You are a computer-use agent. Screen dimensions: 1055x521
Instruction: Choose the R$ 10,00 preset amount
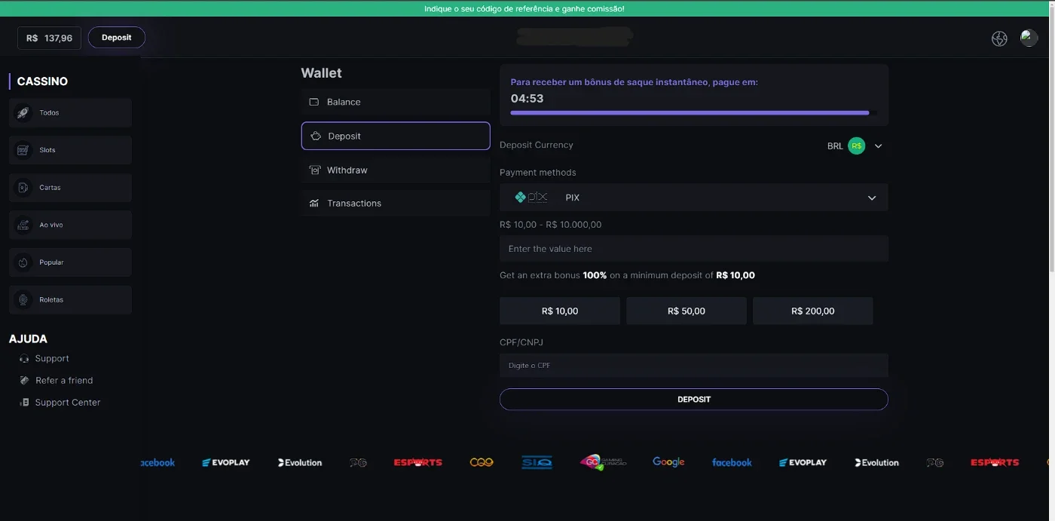(560, 311)
